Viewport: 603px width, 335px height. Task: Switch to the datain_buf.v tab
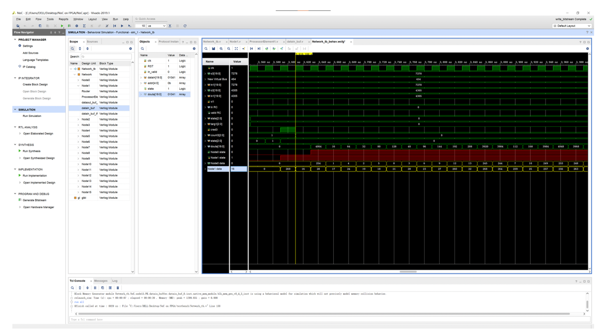pyautogui.click(x=295, y=42)
